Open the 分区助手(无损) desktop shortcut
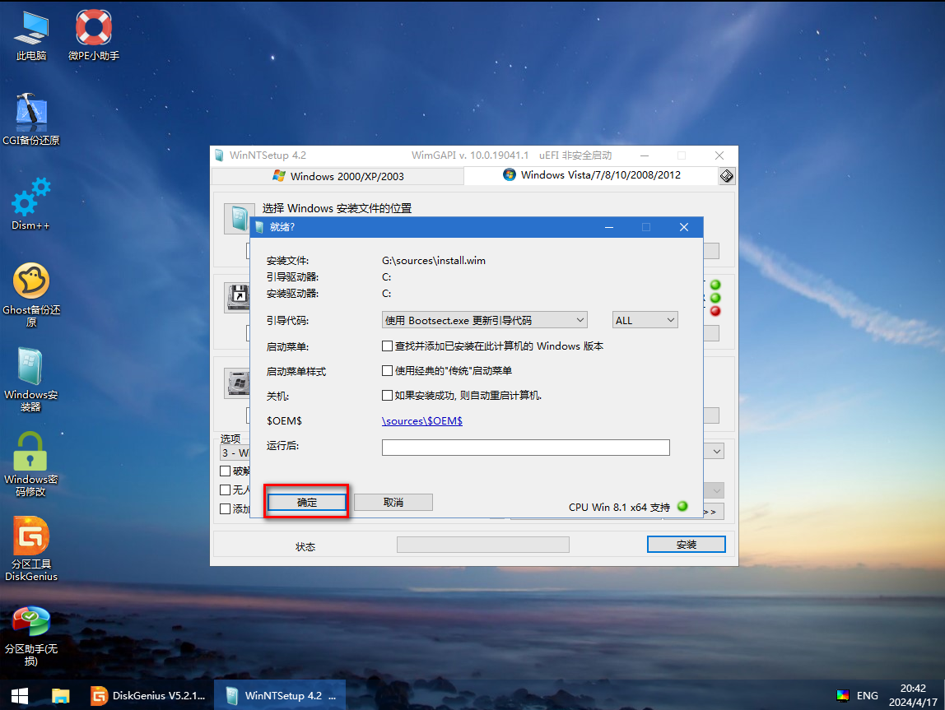945x710 pixels. click(x=30, y=636)
